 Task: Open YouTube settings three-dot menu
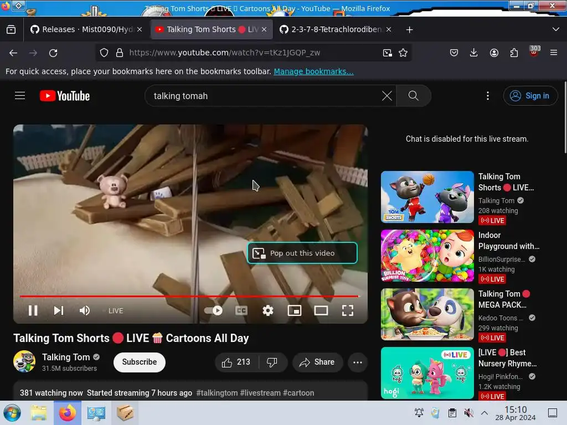[488, 96]
